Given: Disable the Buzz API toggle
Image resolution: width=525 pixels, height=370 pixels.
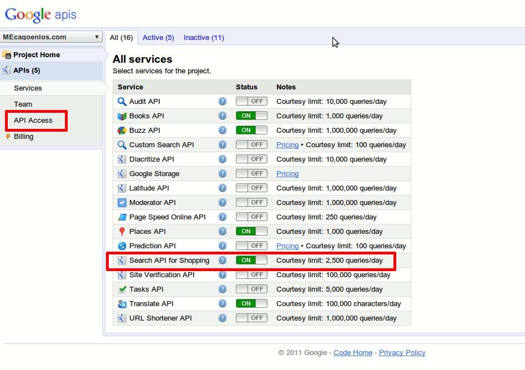Looking at the screenshot, I should [251, 130].
